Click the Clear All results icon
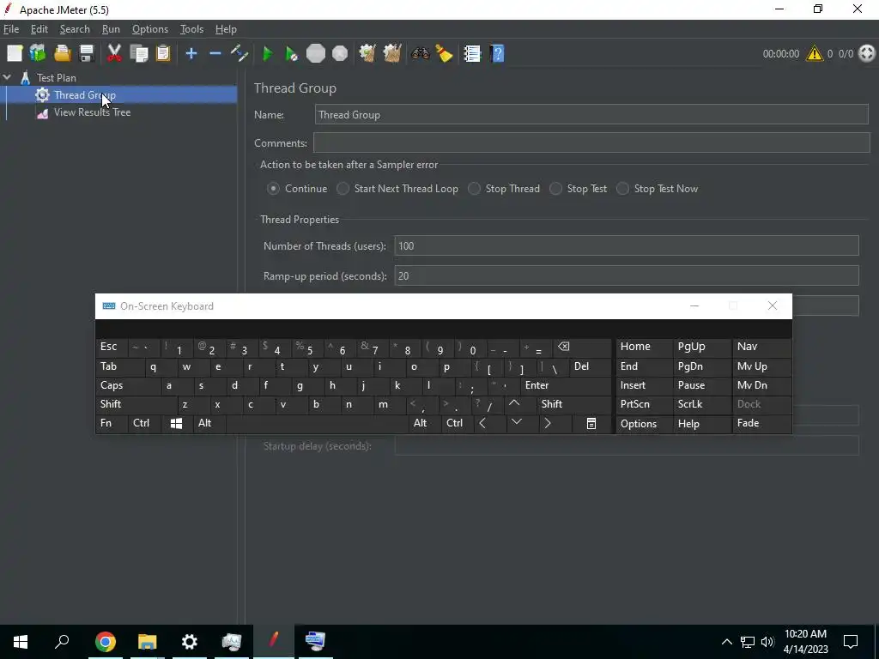Viewport: 879px width, 659px height. pos(391,54)
